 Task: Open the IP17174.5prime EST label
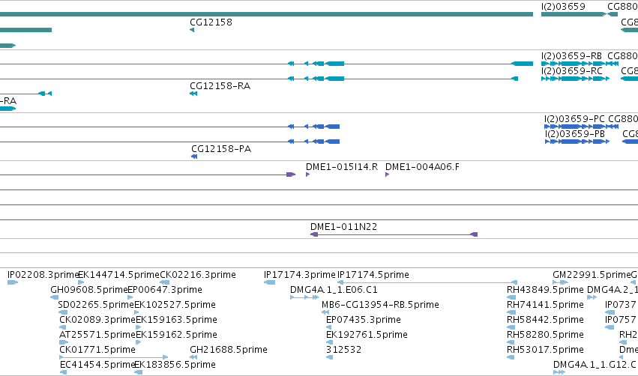point(373,275)
